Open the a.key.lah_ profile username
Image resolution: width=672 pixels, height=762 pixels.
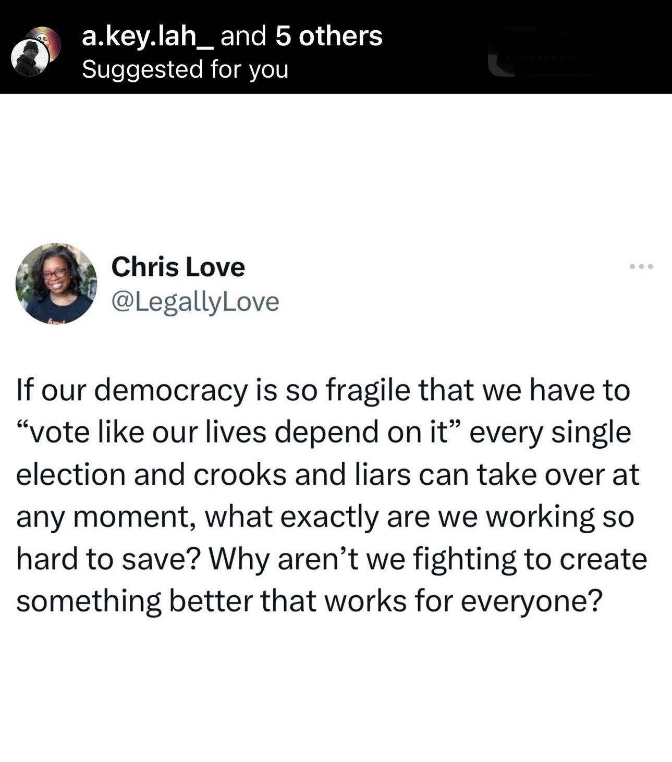(148, 36)
